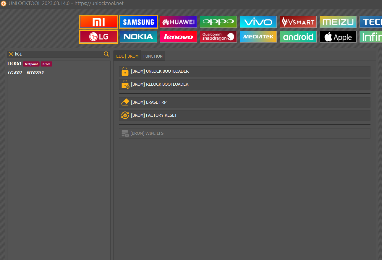The image size is (382, 260).
Task: Open the OPPO brand tile
Action: point(218,22)
